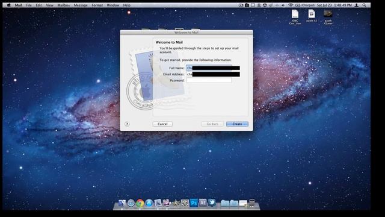Viewport: 385px width, 217px height.
Task: Open the Format menu
Action: click(x=97, y=5)
